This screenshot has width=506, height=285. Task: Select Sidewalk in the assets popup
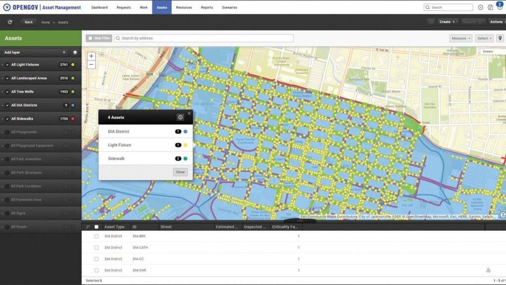coord(146,159)
